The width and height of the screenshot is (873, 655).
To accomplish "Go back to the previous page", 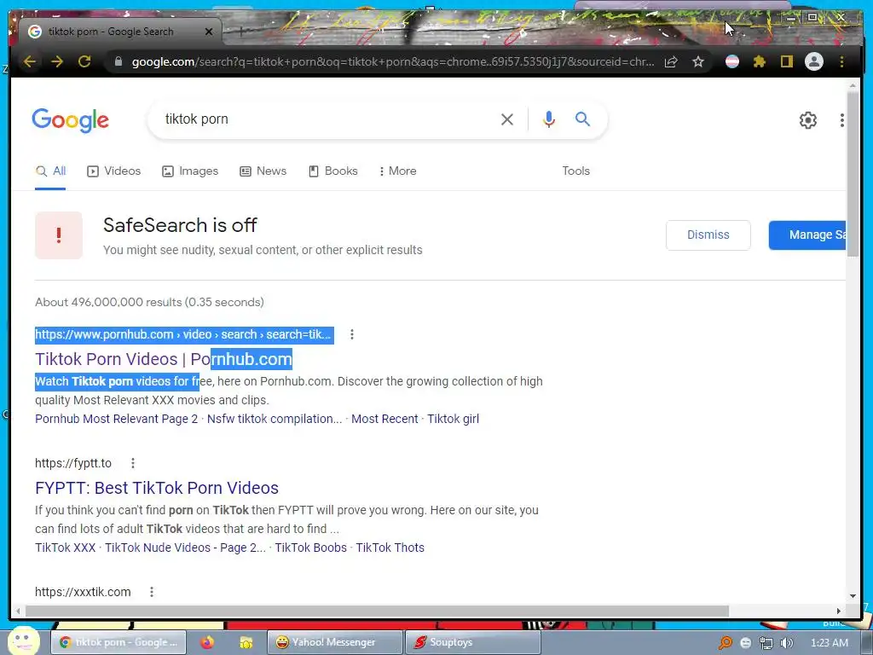I will click(30, 61).
